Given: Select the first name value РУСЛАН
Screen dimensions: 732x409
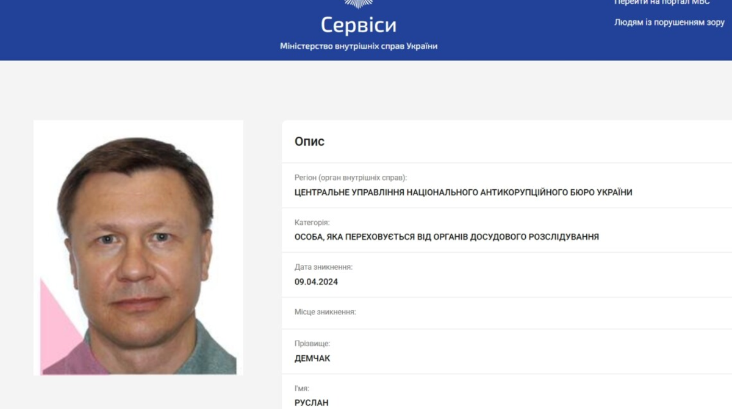Looking at the screenshot, I should click(x=311, y=404).
